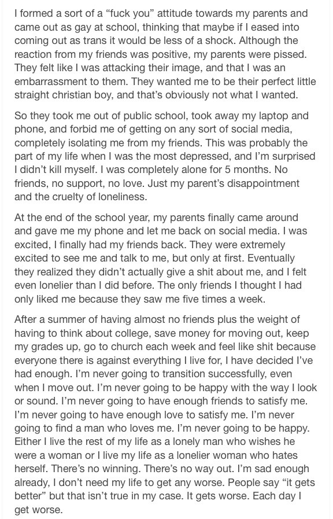
Task: Click the paragraph starting "At the end of"
Action: point(161,258)
